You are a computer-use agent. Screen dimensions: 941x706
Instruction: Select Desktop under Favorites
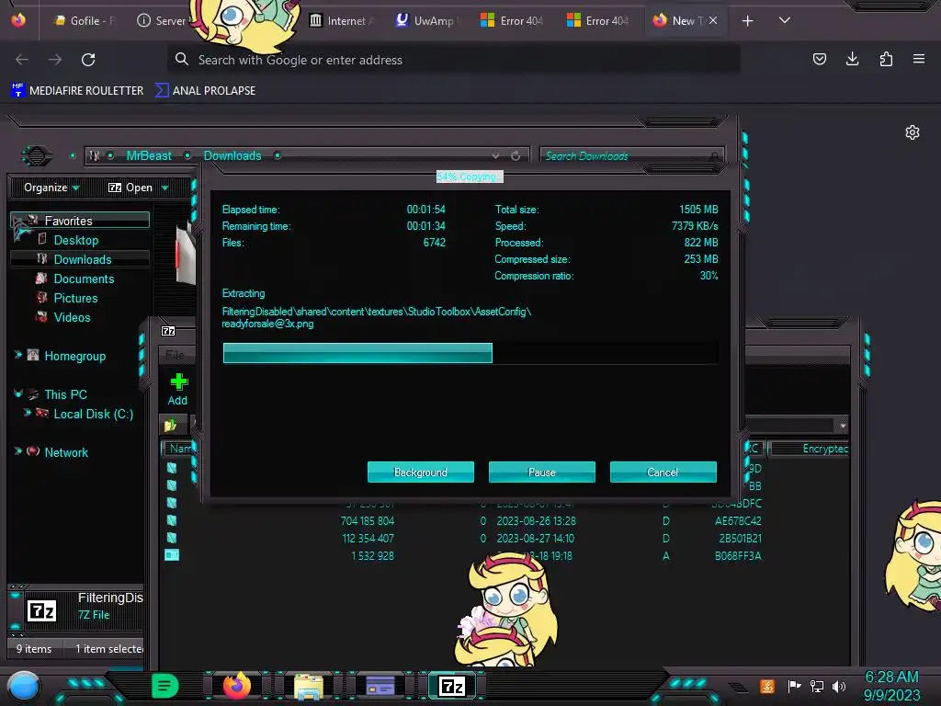pyautogui.click(x=75, y=240)
